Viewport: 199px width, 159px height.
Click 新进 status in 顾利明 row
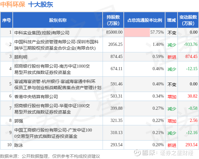pyautogui.click(x=172, y=57)
